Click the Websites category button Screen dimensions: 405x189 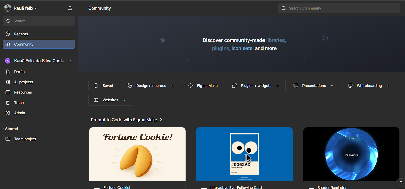(110, 100)
